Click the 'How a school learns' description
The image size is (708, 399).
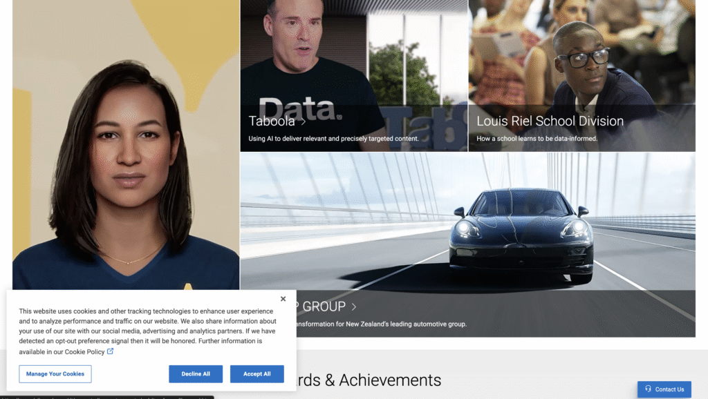[x=537, y=139]
